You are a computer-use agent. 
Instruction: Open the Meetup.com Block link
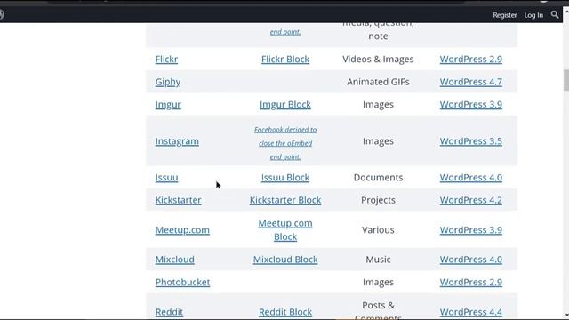[285, 230]
